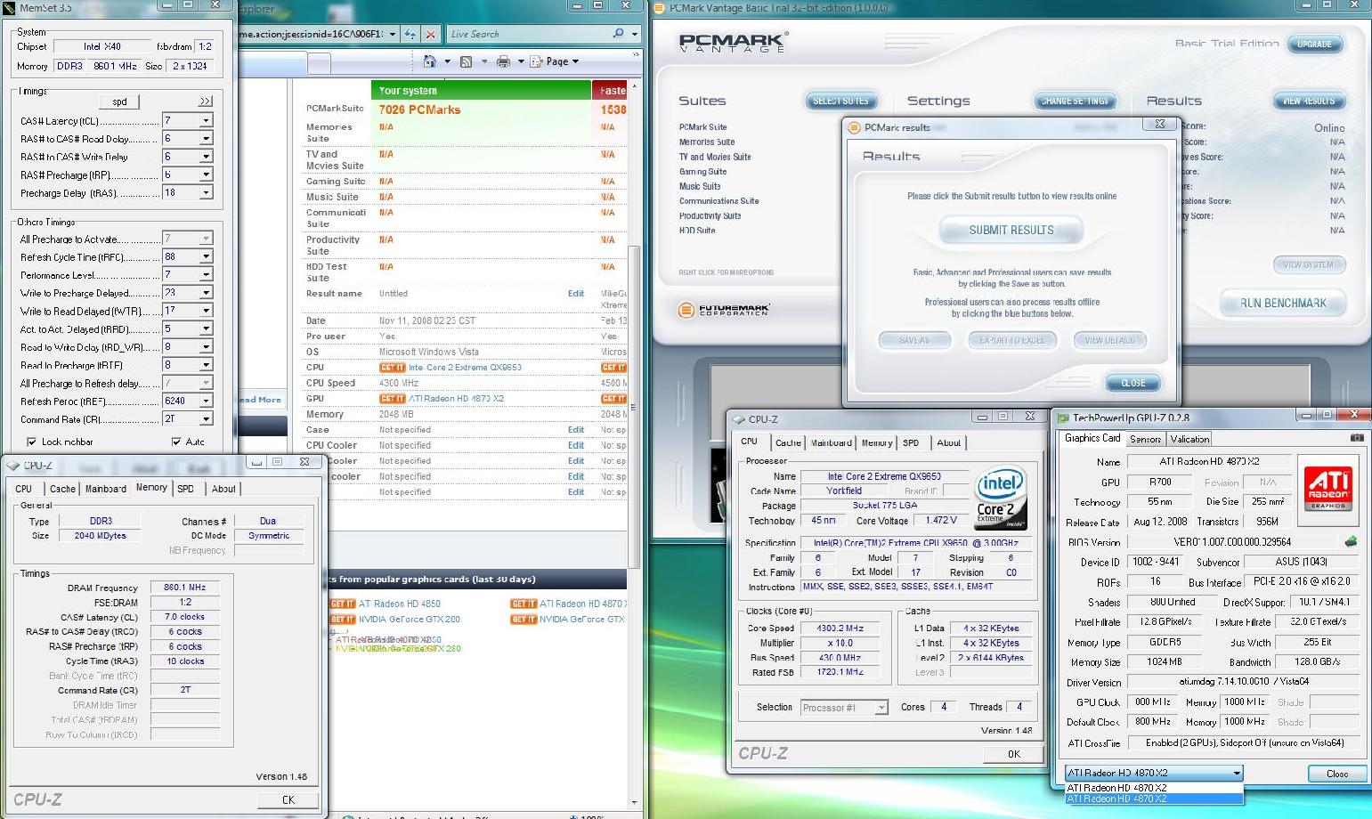Open SPD tab in front CPU-Z window
The width and height of the screenshot is (1372, 819).
pyautogui.click(x=911, y=442)
